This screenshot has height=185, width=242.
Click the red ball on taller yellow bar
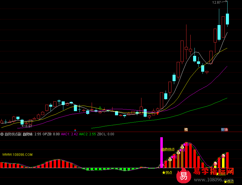(223, 156)
